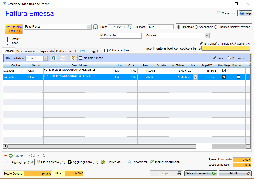Switch to the Totali/Note/Oggetto tab
The height and width of the screenshot is (179, 254).
point(88,51)
